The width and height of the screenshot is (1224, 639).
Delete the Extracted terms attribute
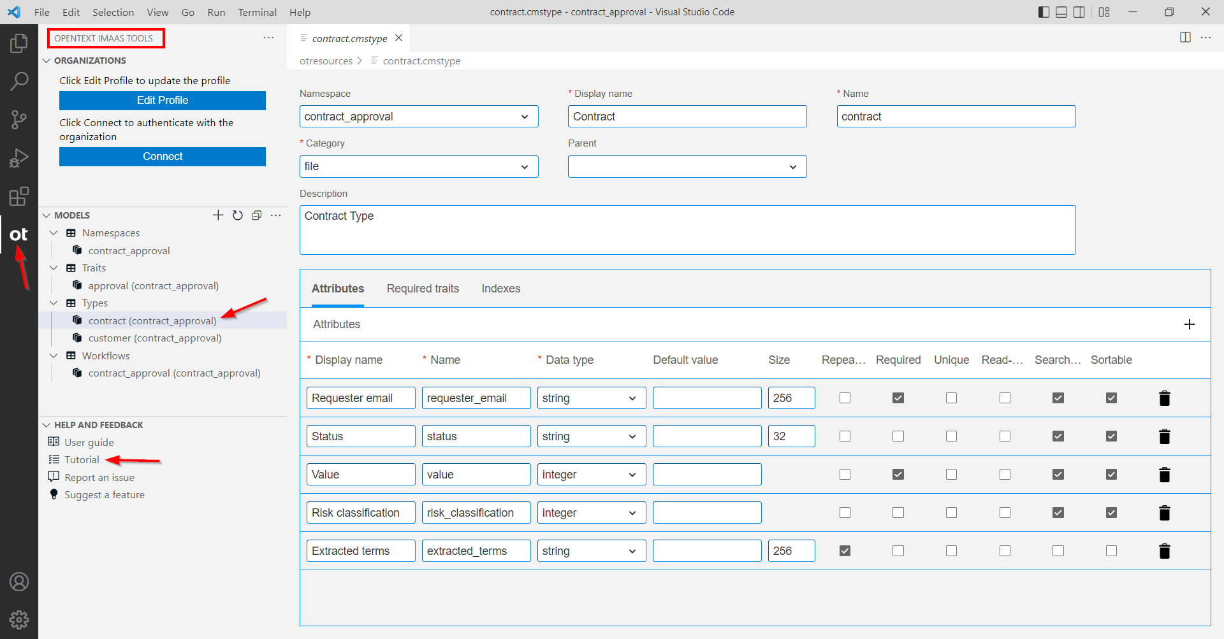(x=1164, y=551)
